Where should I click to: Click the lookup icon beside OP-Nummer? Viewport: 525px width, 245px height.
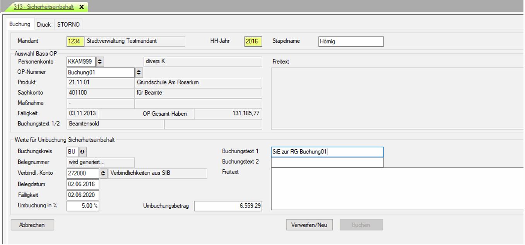tap(139, 72)
